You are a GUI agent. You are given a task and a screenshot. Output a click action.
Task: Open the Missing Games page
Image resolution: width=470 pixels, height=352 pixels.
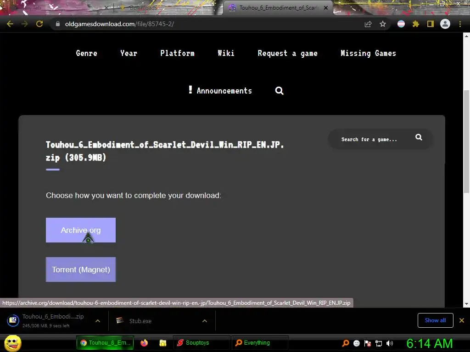tap(368, 53)
